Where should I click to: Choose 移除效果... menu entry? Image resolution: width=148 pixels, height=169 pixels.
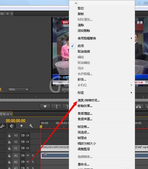click(85, 106)
